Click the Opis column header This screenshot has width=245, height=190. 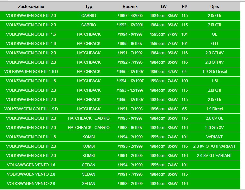point(214,6)
